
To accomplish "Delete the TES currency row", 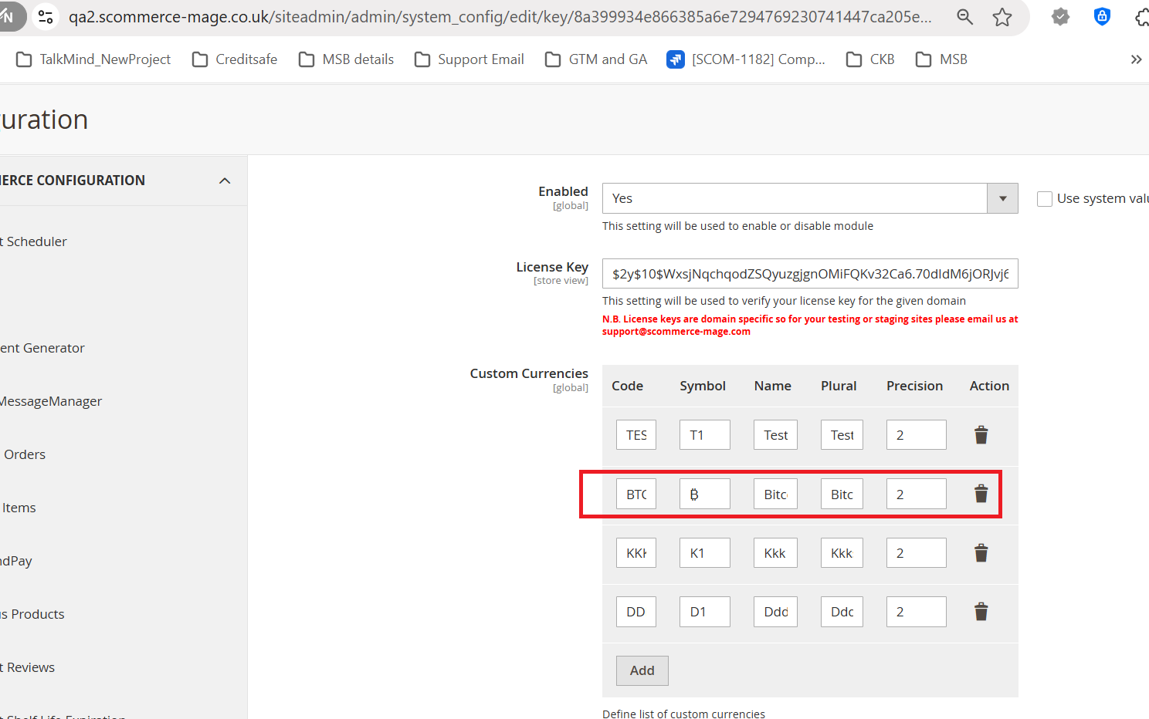I will pos(981,435).
